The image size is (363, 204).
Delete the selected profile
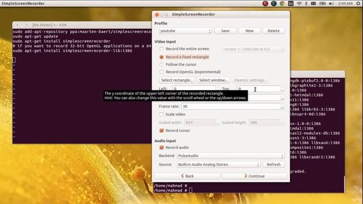click(273, 31)
